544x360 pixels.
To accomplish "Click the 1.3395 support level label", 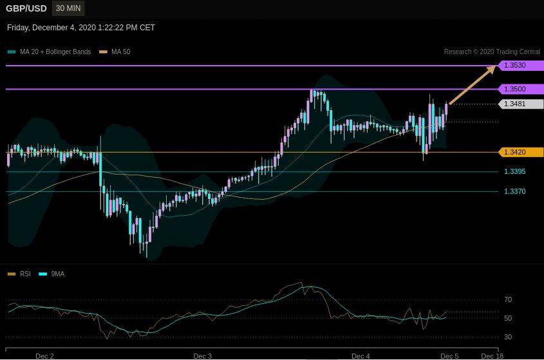I will coord(515,171).
